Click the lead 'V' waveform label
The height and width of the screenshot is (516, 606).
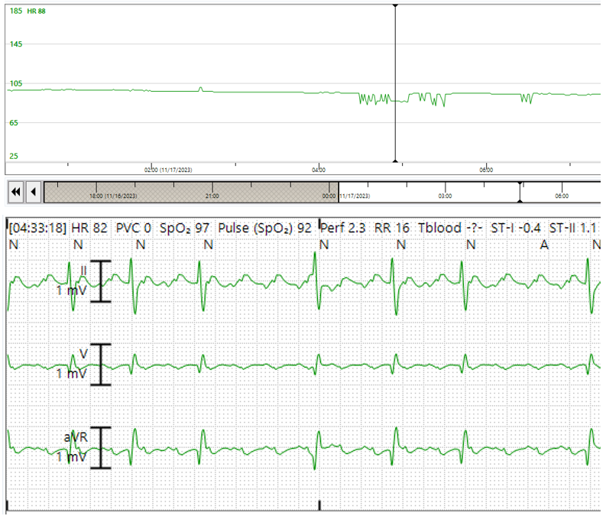coord(83,354)
